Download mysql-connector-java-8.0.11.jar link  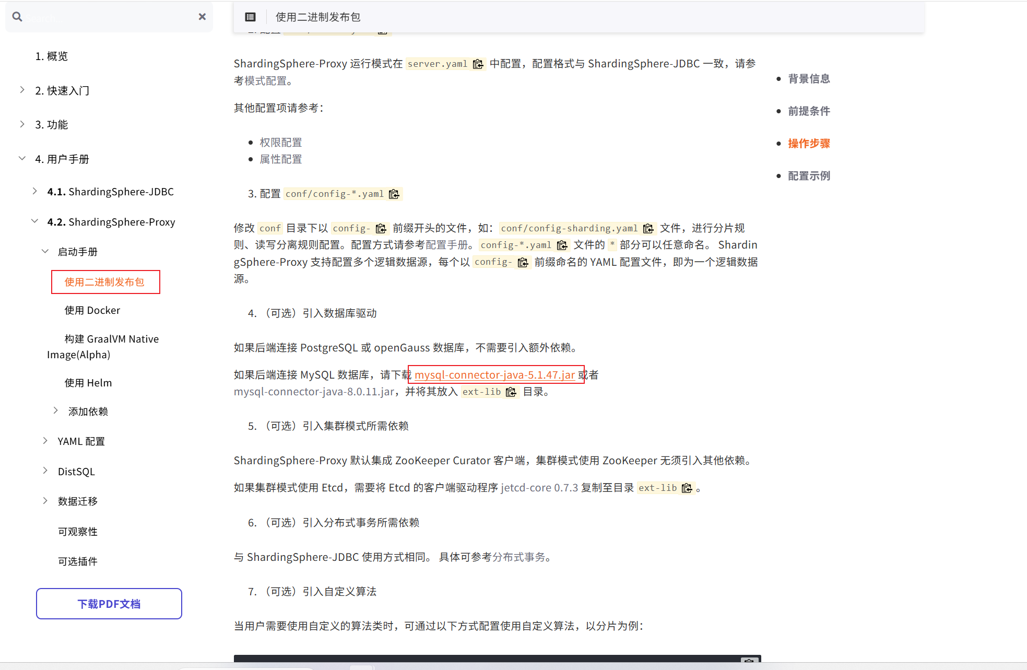[314, 392]
